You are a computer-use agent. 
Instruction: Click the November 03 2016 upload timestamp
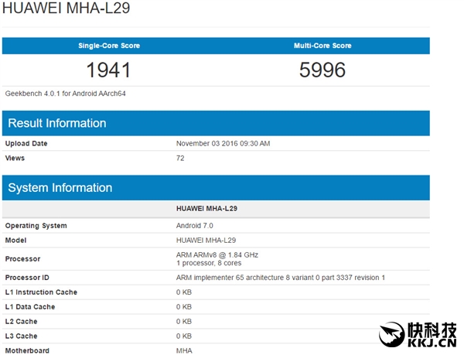(x=223, y=144)
